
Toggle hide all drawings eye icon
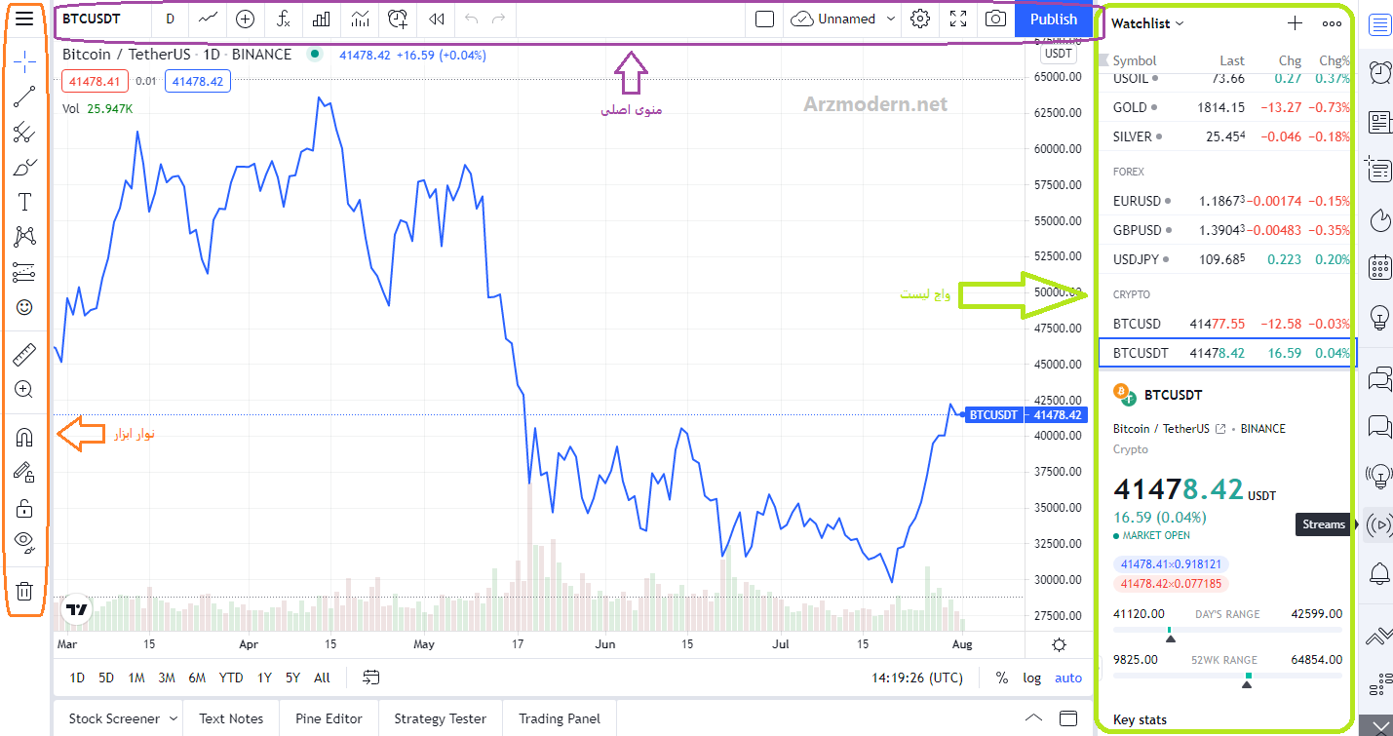coord(24,542)
